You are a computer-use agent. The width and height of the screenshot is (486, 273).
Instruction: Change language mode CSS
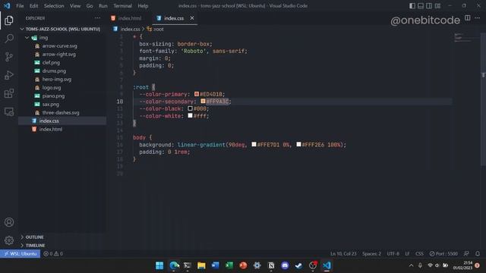tap(419, 253)
